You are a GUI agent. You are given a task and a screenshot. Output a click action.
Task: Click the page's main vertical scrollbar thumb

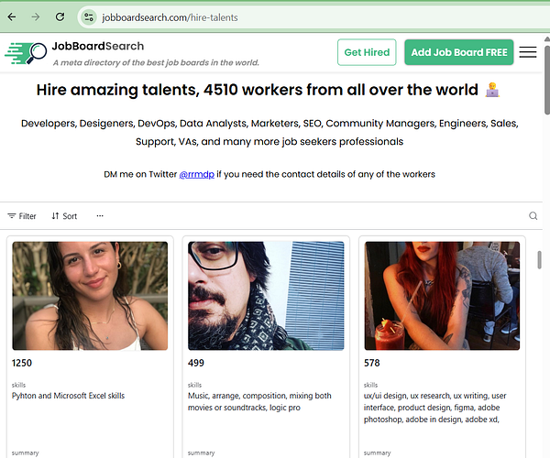coord(547,80)
